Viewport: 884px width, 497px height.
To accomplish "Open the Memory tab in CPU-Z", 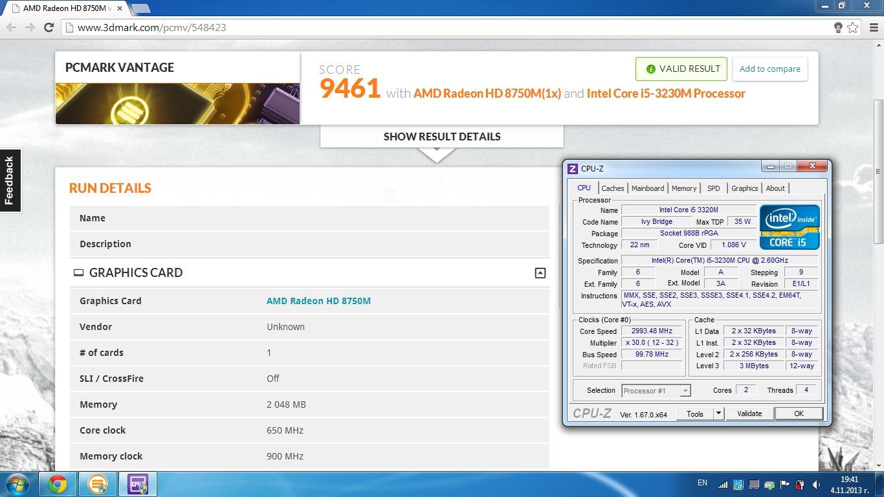I will tap(684, 188).
